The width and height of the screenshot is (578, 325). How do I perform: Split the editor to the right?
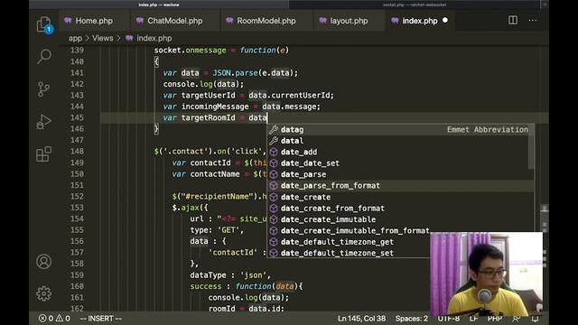513,20
